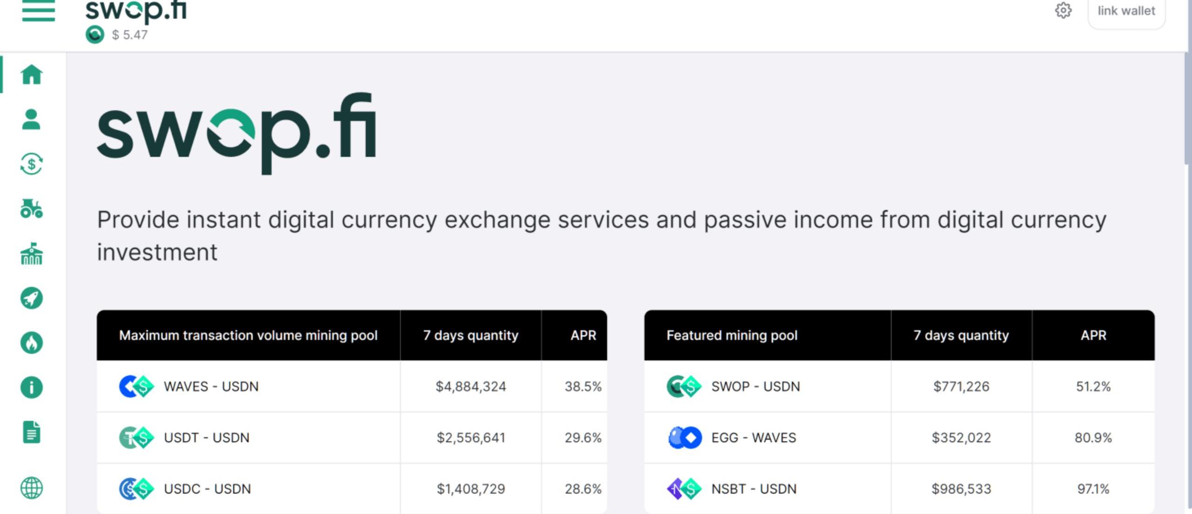The width and height of the screenshot is (1192, 514).
Task: Open the governance building icon
Action: 31,254
